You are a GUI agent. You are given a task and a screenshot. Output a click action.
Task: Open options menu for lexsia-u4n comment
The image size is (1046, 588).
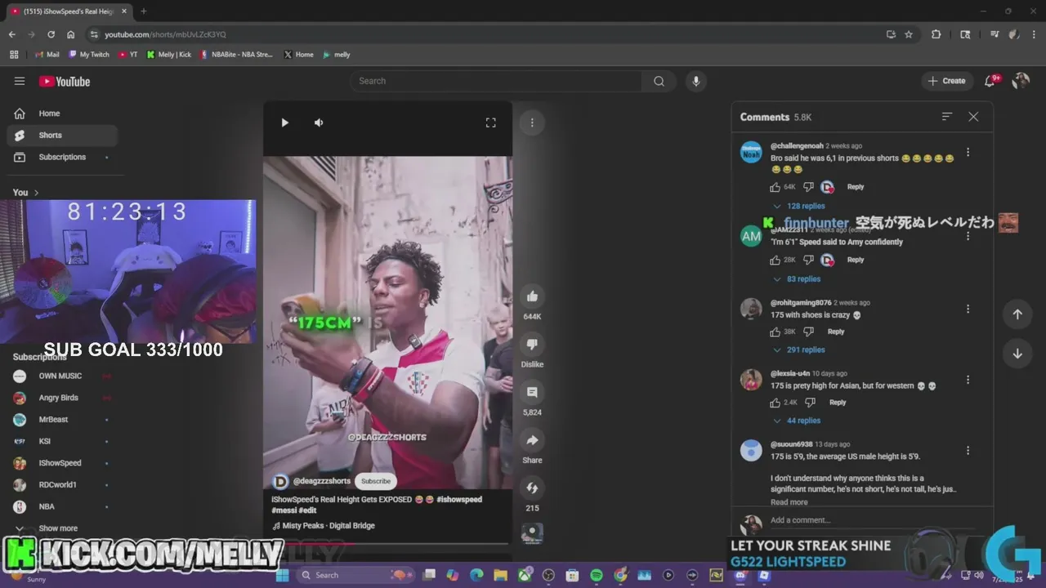pos(968,381)
